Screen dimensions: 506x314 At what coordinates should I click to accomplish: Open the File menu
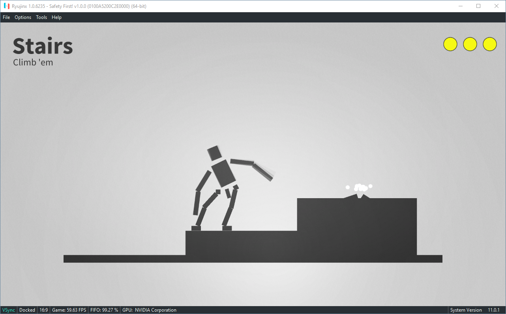pyautogui.click(x=6, y=17)
